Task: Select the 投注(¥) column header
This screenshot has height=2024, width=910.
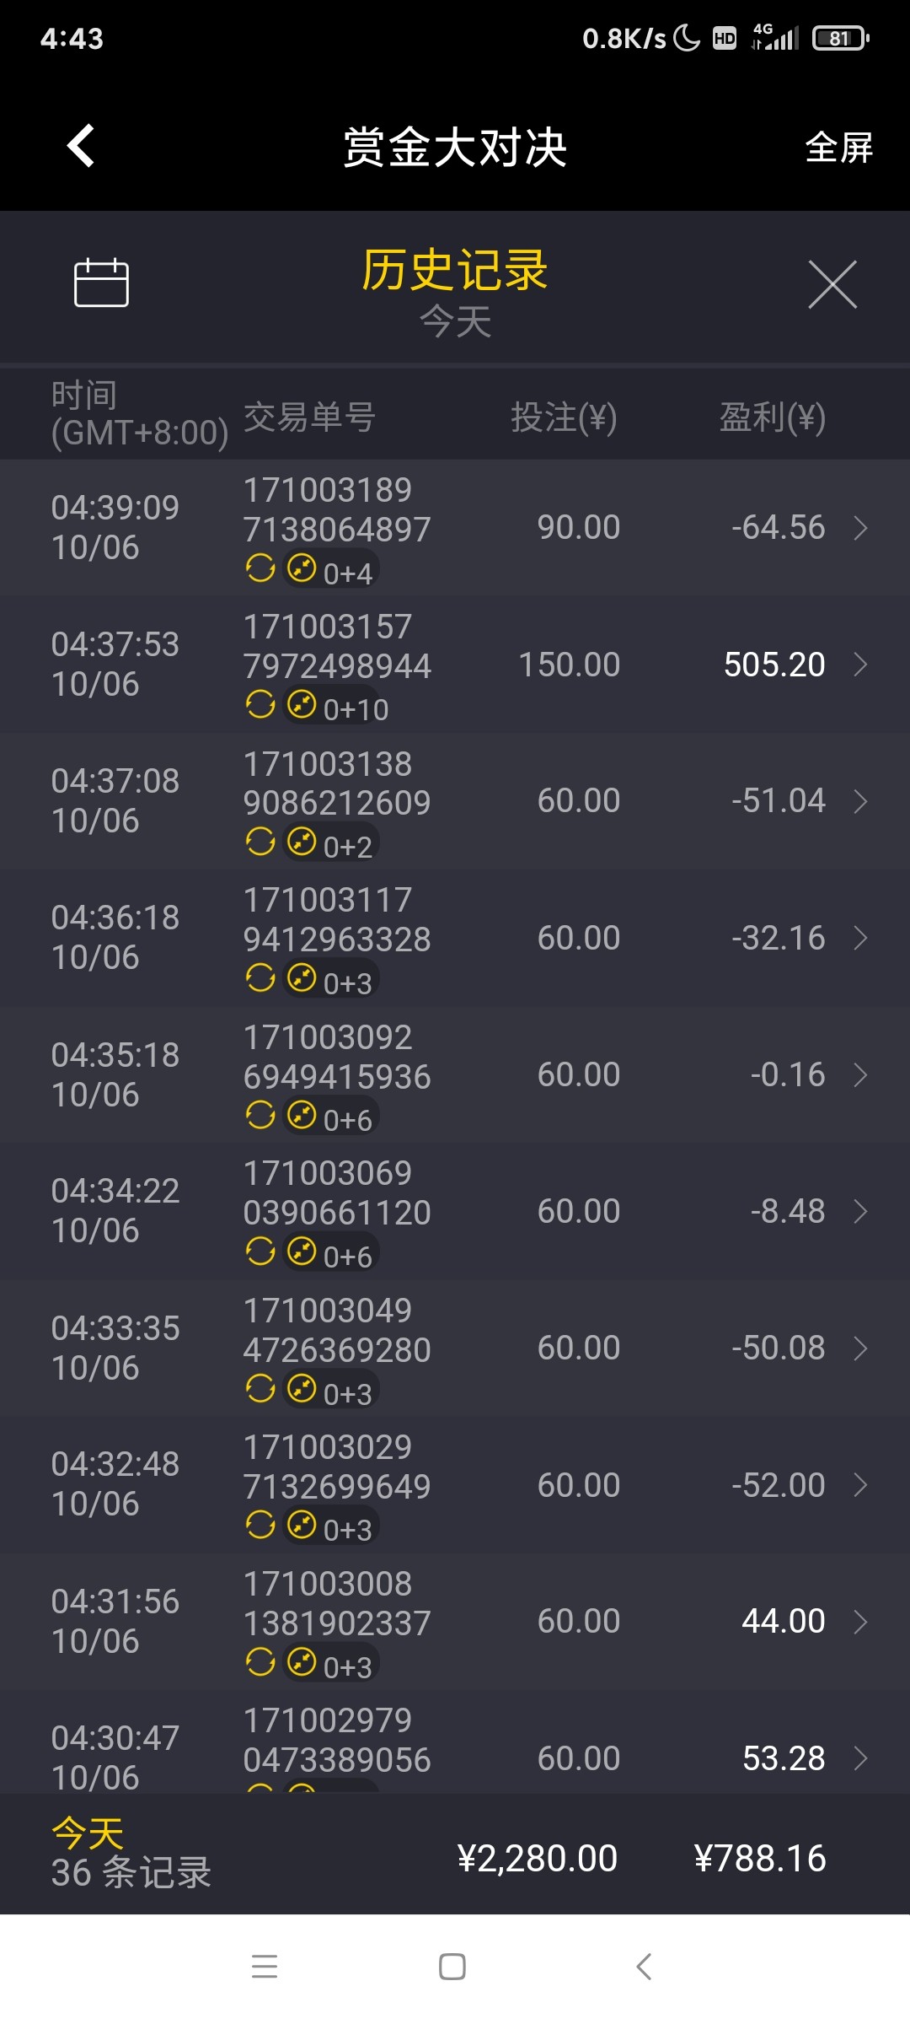Action: tap(564, 417)
